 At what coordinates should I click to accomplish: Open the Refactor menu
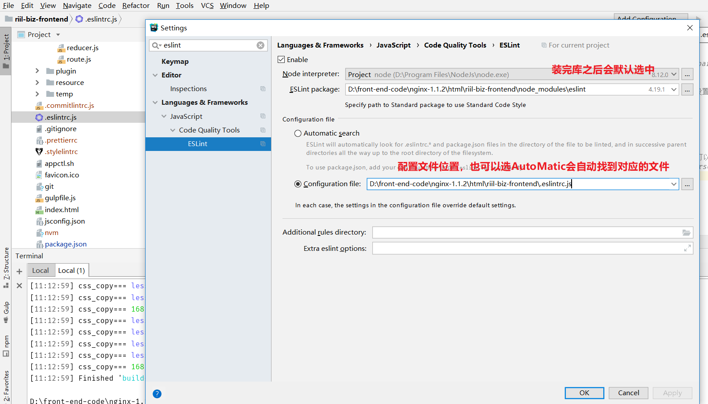136,6
